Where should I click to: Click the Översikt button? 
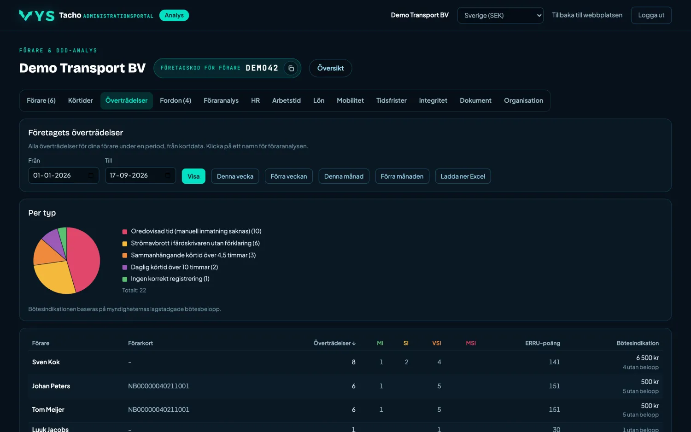tap(330, 68)
